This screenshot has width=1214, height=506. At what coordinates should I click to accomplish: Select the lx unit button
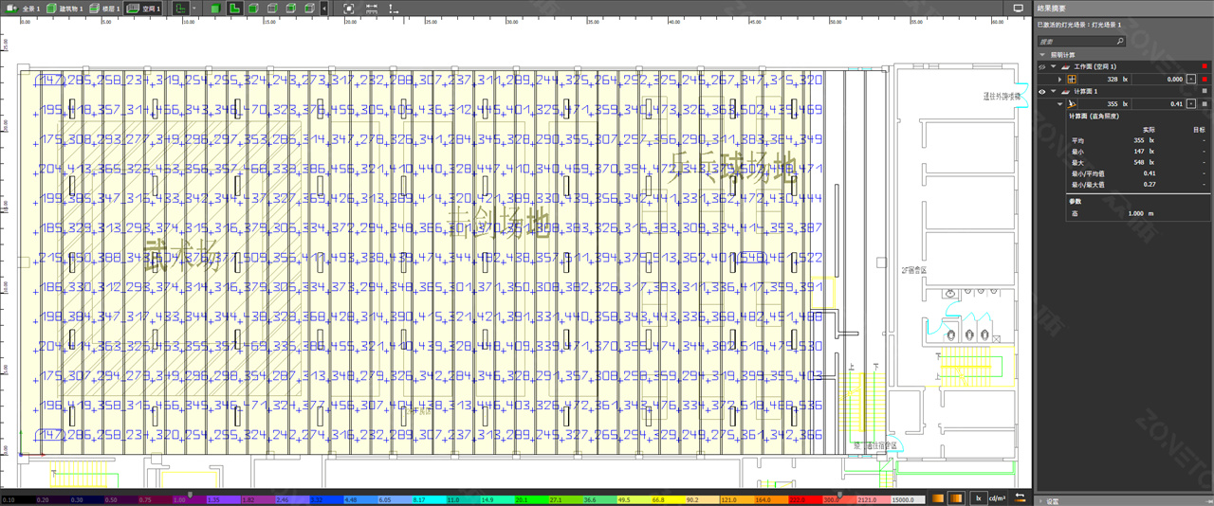(x=979, y=498)
